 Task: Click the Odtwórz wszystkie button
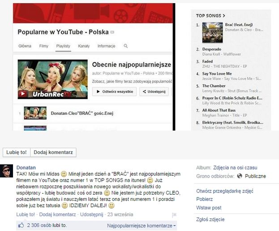pos(114,92)
